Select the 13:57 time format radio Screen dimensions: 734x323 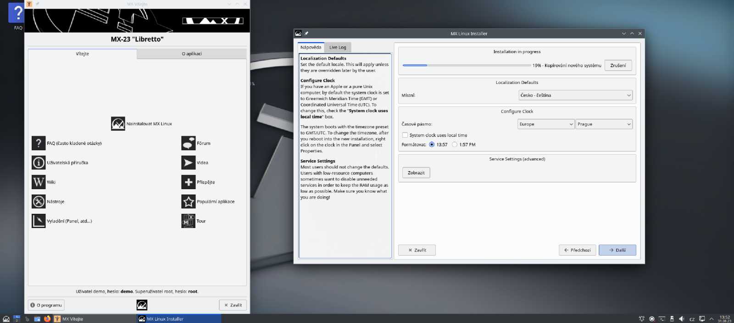coord(432,145)
